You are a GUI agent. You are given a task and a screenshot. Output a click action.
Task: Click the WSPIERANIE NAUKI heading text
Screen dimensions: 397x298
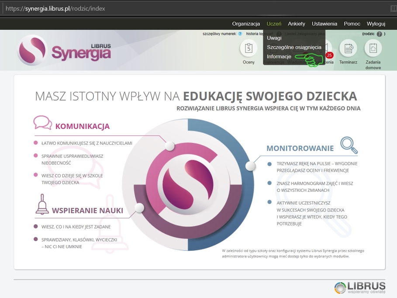pos(88,211)
